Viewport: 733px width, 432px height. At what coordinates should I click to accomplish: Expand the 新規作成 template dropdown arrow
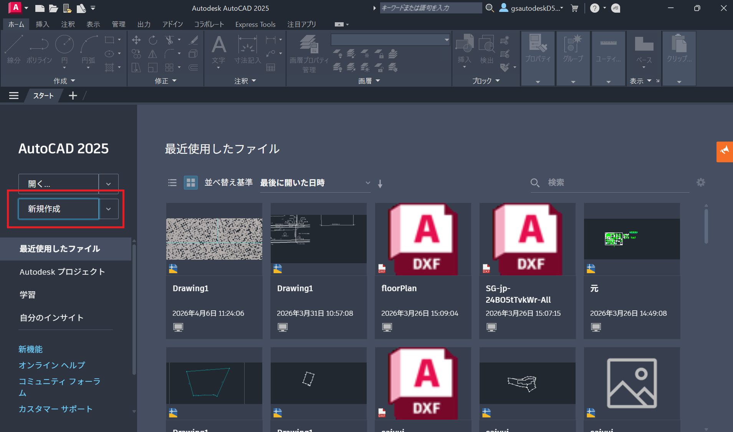click(x=109, y=209)
